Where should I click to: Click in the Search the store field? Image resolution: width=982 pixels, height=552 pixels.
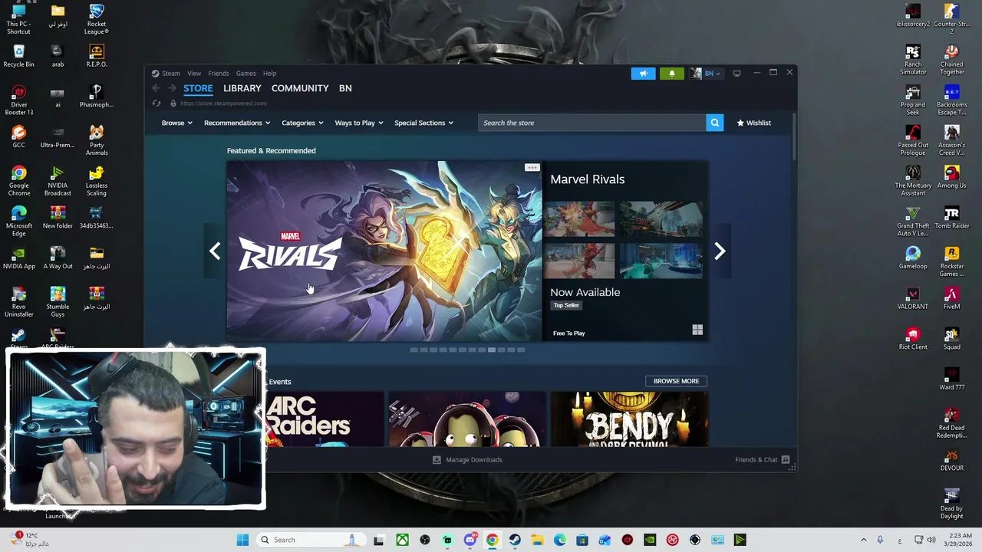tap(592, 123)
